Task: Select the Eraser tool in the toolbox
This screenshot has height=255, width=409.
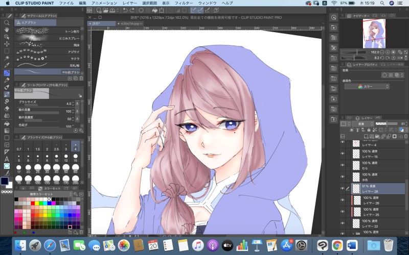Action: point(7,108)
